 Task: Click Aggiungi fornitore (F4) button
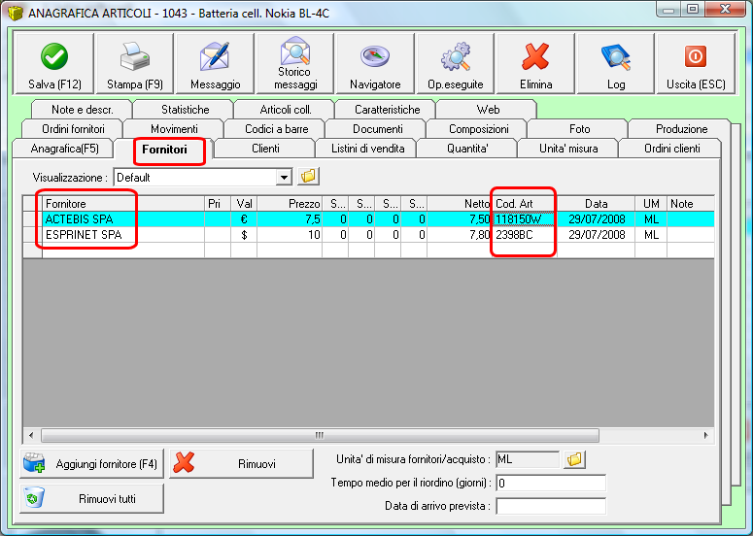point(91,463)
